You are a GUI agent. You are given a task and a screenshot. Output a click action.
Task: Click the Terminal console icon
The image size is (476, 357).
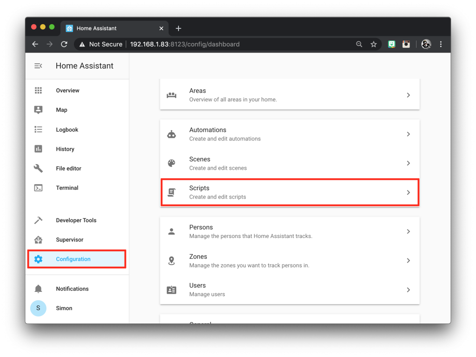pyautogui.click(x=38, y=188)
